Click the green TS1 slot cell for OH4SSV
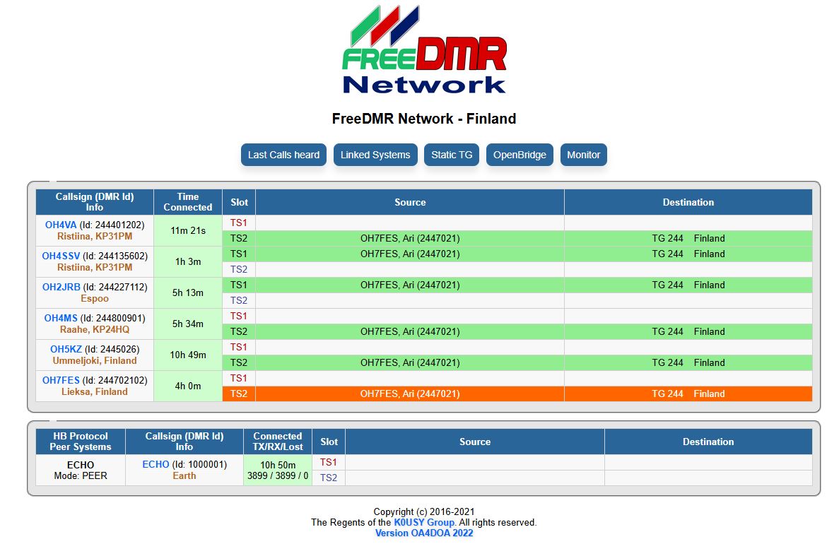839x556 pixels. tap(239, 254)
